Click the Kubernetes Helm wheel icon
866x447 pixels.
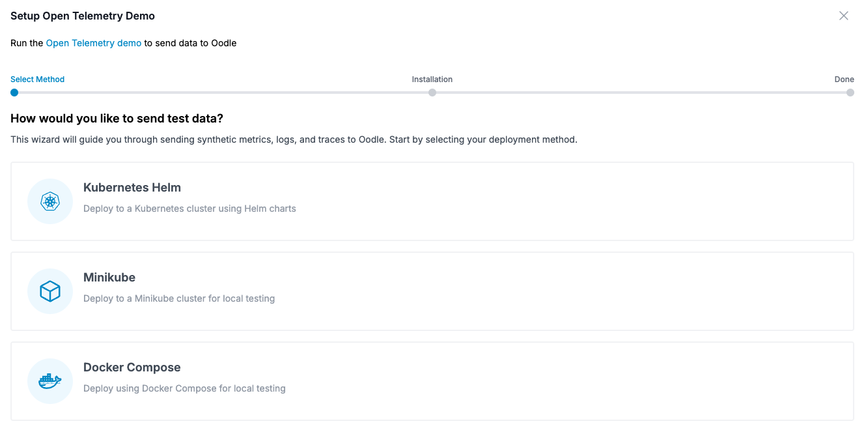coord(50,201)
